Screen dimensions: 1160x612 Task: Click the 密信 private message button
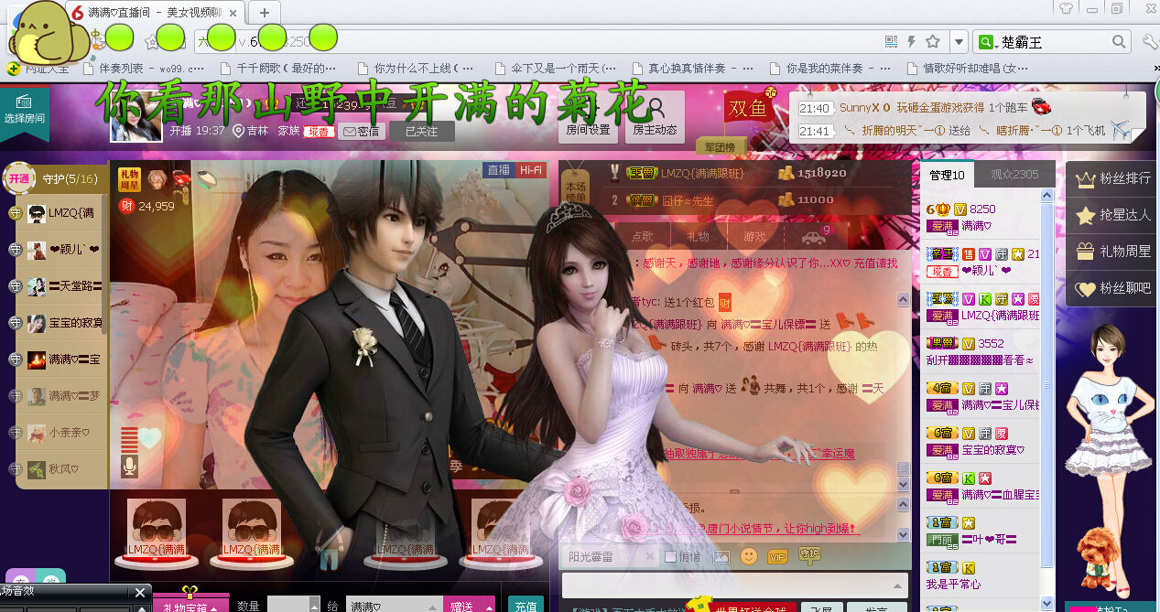tap(361, 131)
